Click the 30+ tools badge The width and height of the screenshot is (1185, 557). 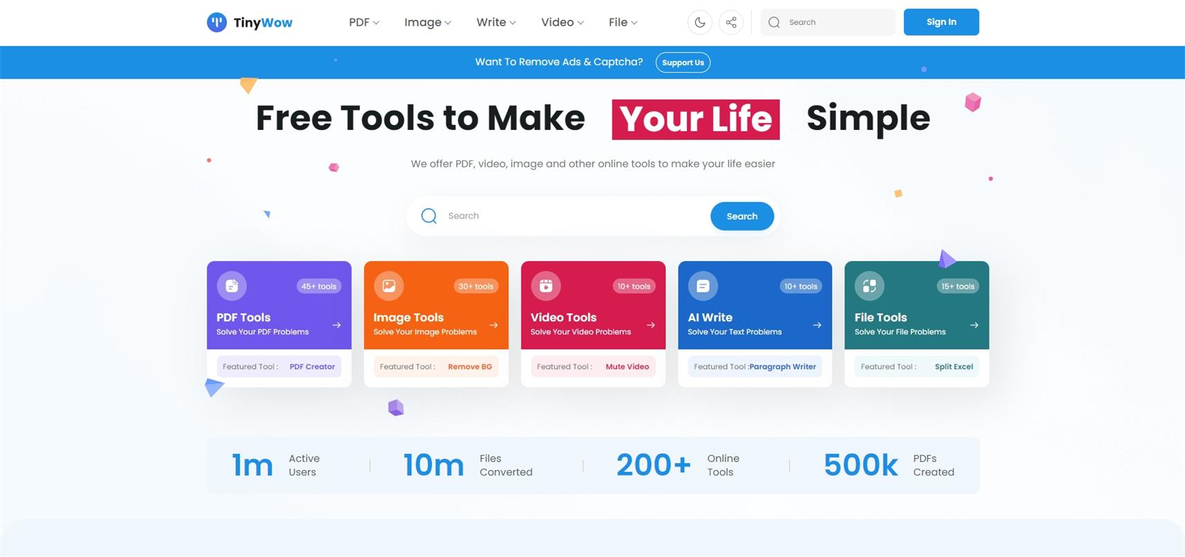point(476,286)
